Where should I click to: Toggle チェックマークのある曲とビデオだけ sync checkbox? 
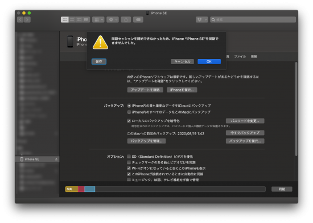click(x=129, y=162)
